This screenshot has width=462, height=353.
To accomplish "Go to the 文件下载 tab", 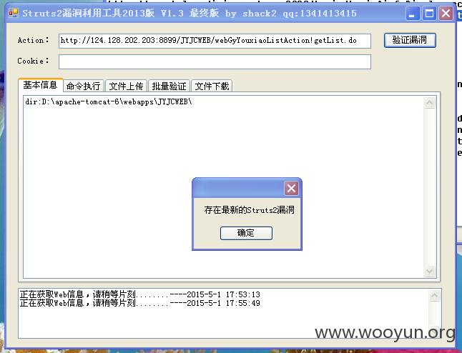I will pyautogui.click(x=212, y=86).
